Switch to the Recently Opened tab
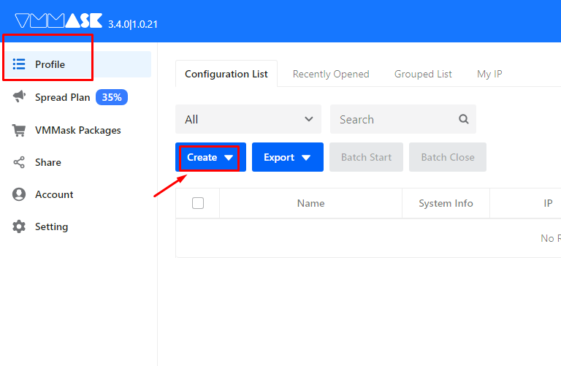Image resolution: width=561 pixels, height=366 pixels. point(331,74)
